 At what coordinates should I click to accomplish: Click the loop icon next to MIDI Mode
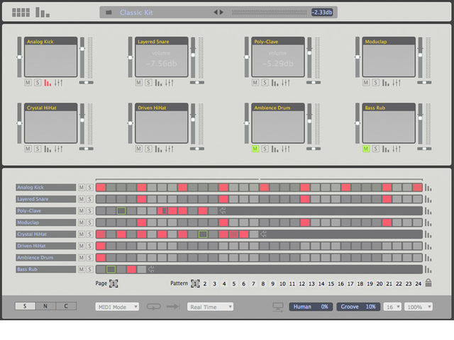[x=153, y=307]
